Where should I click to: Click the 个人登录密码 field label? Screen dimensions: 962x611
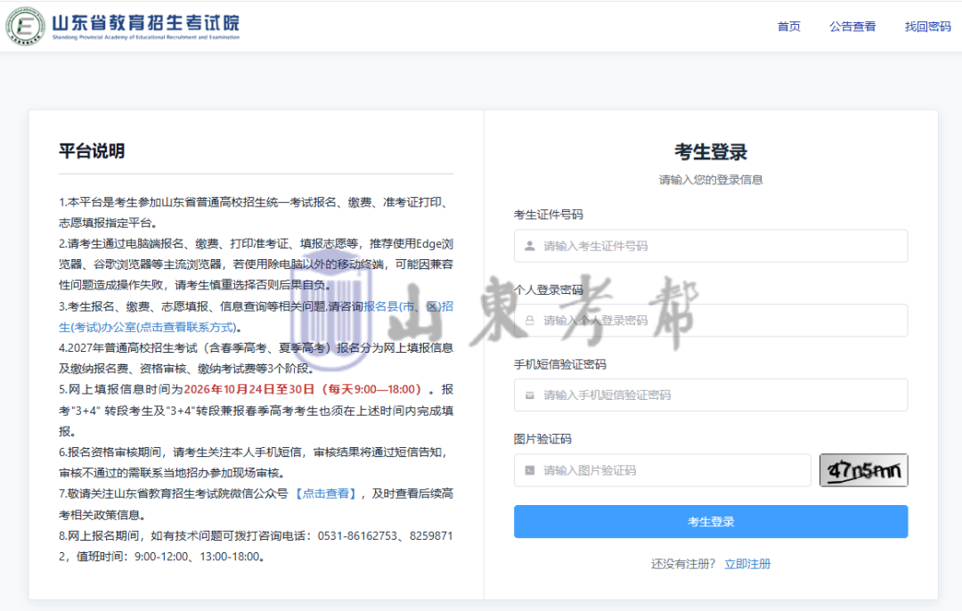click(x=549, y=289)
